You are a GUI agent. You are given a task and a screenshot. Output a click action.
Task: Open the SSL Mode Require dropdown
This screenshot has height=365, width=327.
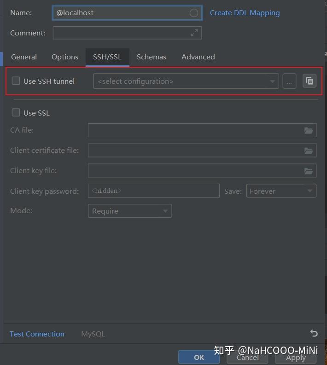point(129,211)
